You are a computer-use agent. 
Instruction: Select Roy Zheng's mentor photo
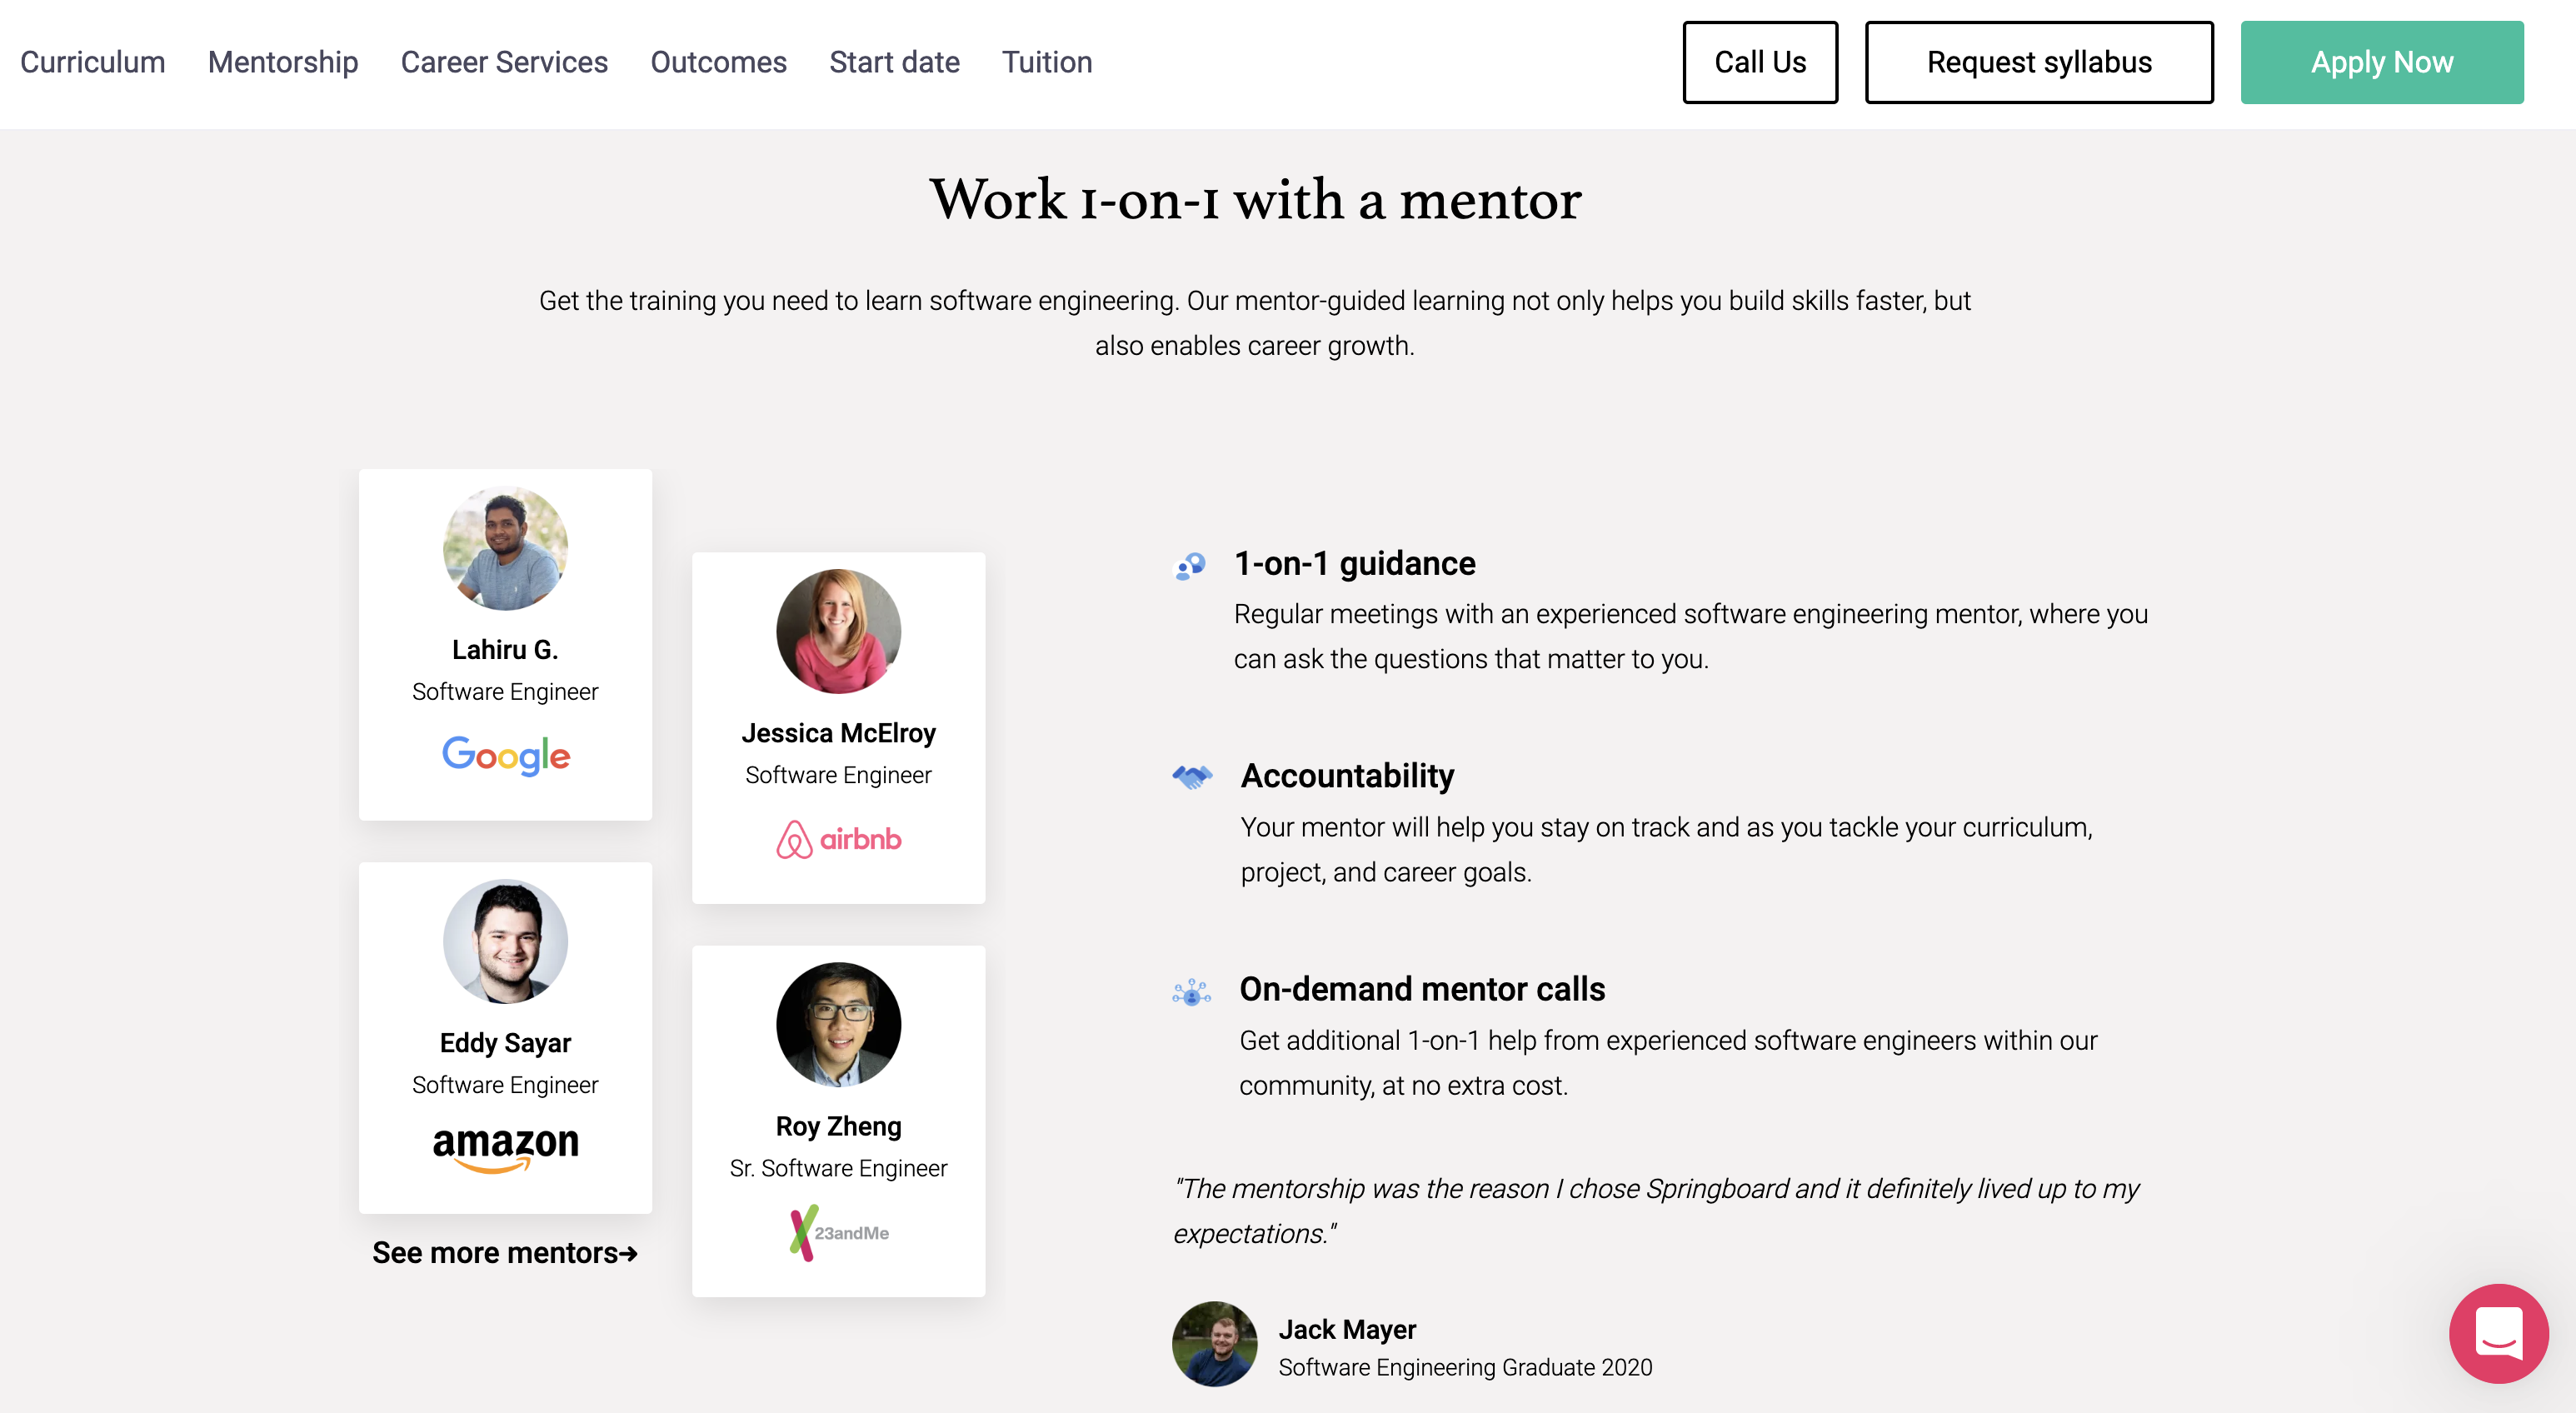tap(838, 1024)
